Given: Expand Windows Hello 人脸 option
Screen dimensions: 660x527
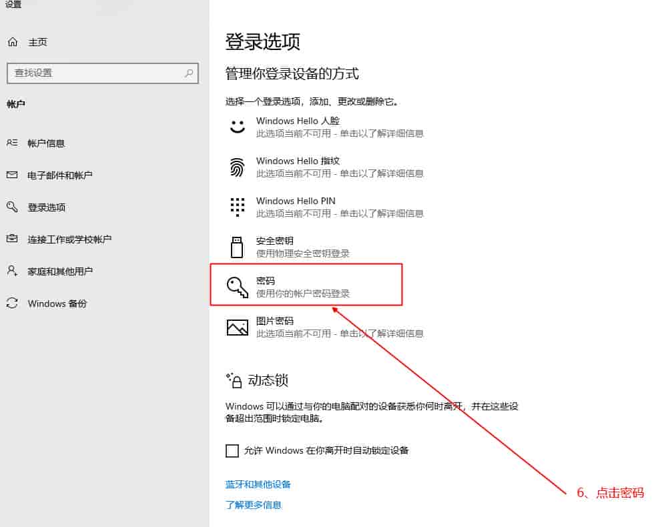Looking at the screenshot, I should (324, 127).
